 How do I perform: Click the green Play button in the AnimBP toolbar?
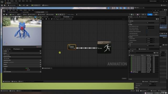coord(57,15)
